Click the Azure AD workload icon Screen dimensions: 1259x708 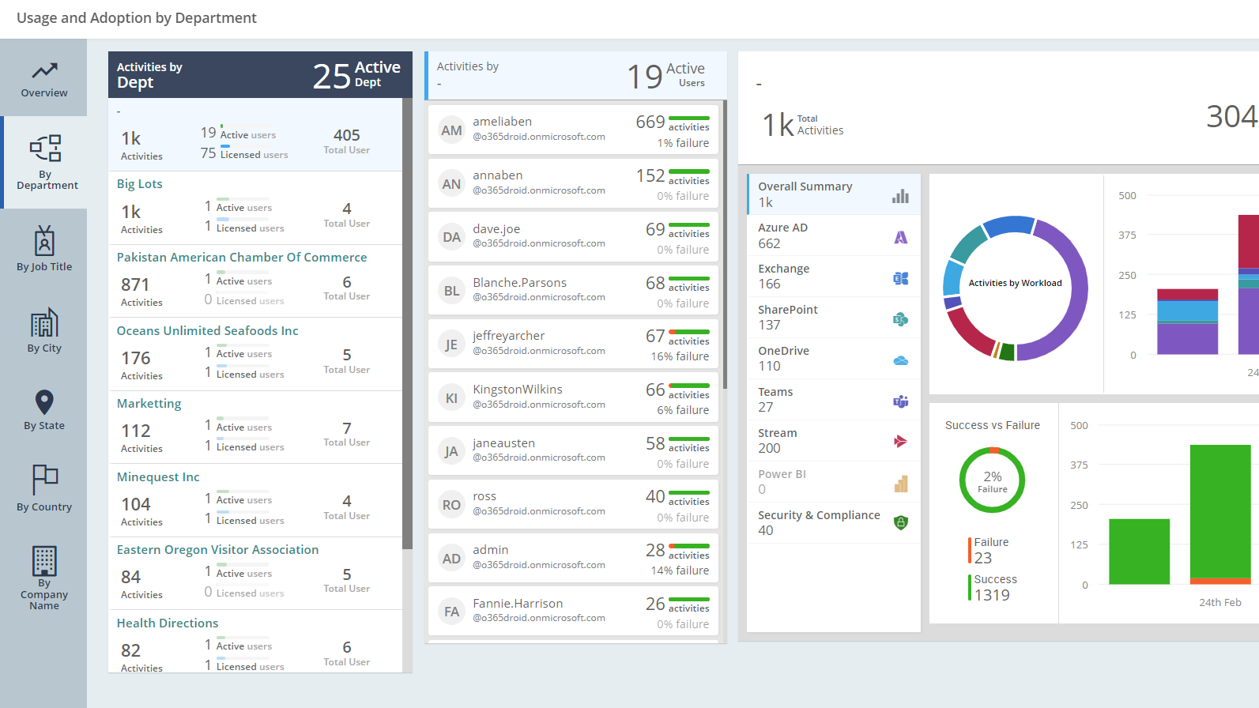[900, 237]
